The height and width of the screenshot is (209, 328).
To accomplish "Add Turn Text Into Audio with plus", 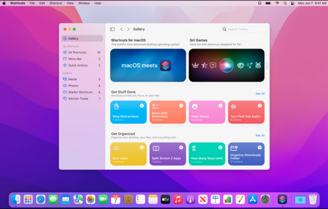I will (260, 106).
